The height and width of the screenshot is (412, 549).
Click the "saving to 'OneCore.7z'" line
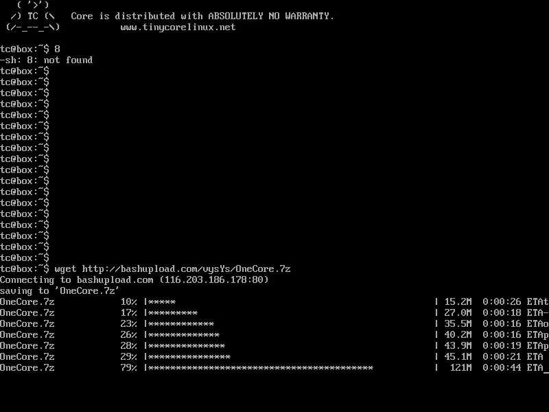point(60,291)
